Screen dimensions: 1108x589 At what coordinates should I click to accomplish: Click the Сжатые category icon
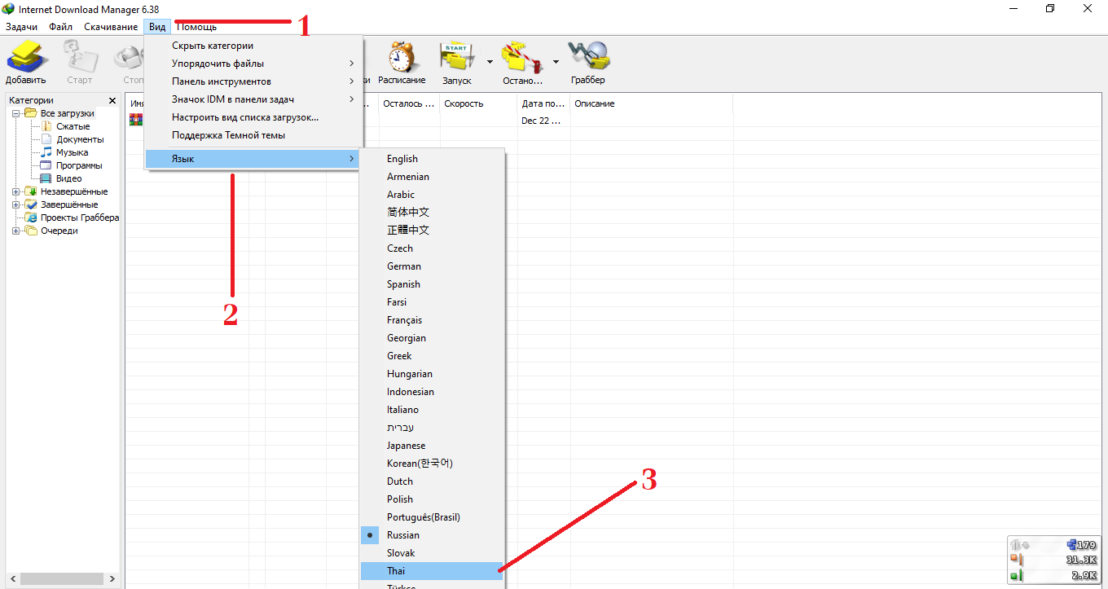[46, 126]
